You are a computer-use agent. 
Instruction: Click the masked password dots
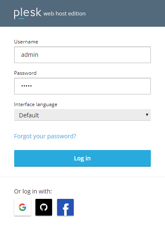pos(27,86)
